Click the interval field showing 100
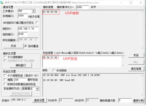The height and width of the screenshot is (106, 146). point(20,80)
